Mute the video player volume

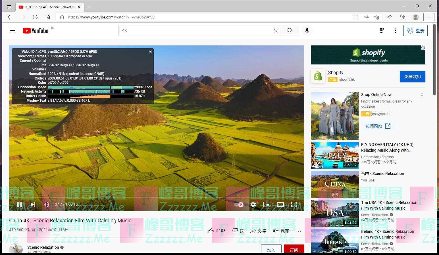[46, 204]
